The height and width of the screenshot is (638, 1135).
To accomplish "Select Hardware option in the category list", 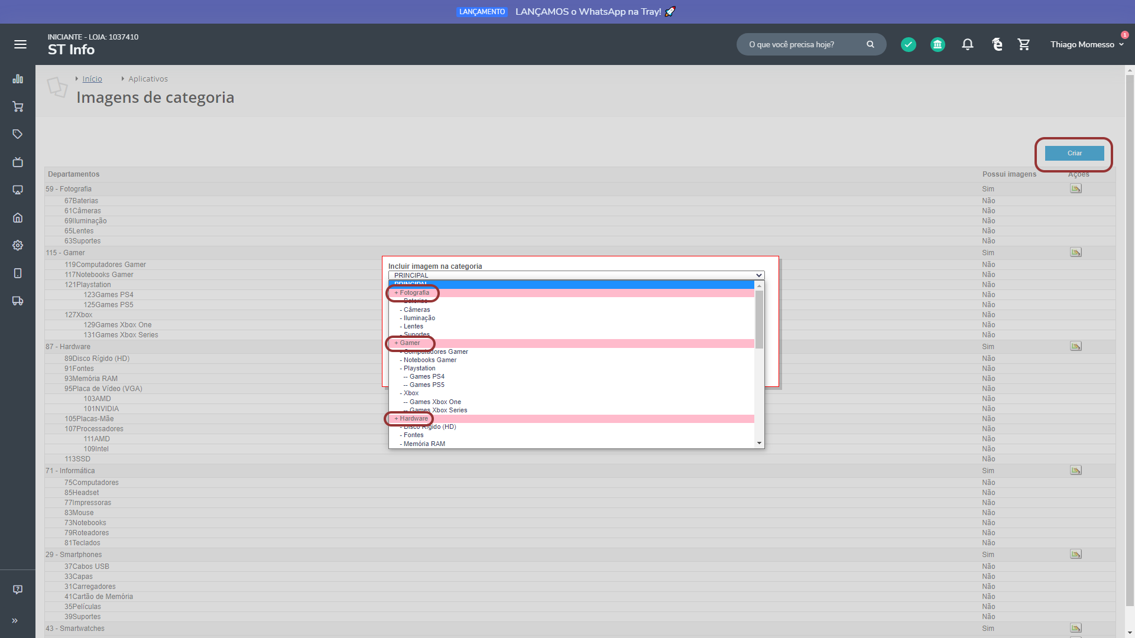I will (413, 418).
